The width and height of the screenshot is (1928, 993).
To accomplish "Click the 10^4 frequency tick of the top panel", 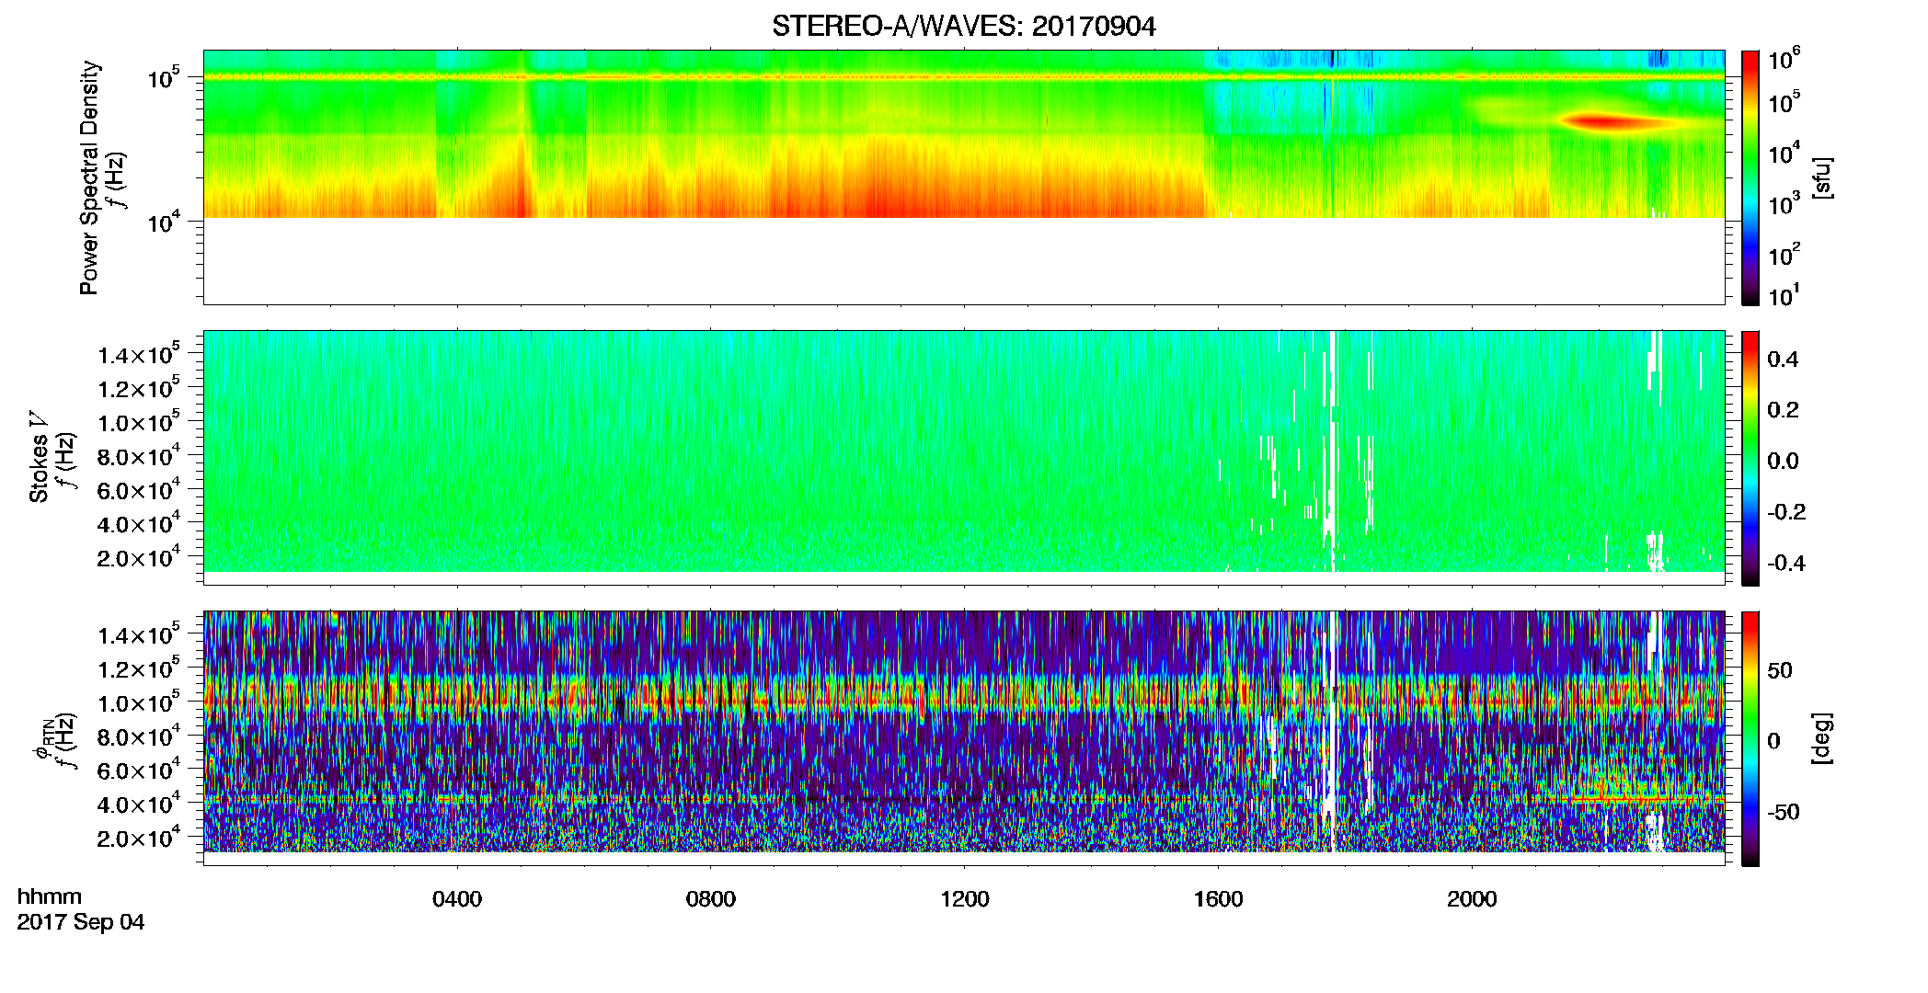I will coord(163,223).
